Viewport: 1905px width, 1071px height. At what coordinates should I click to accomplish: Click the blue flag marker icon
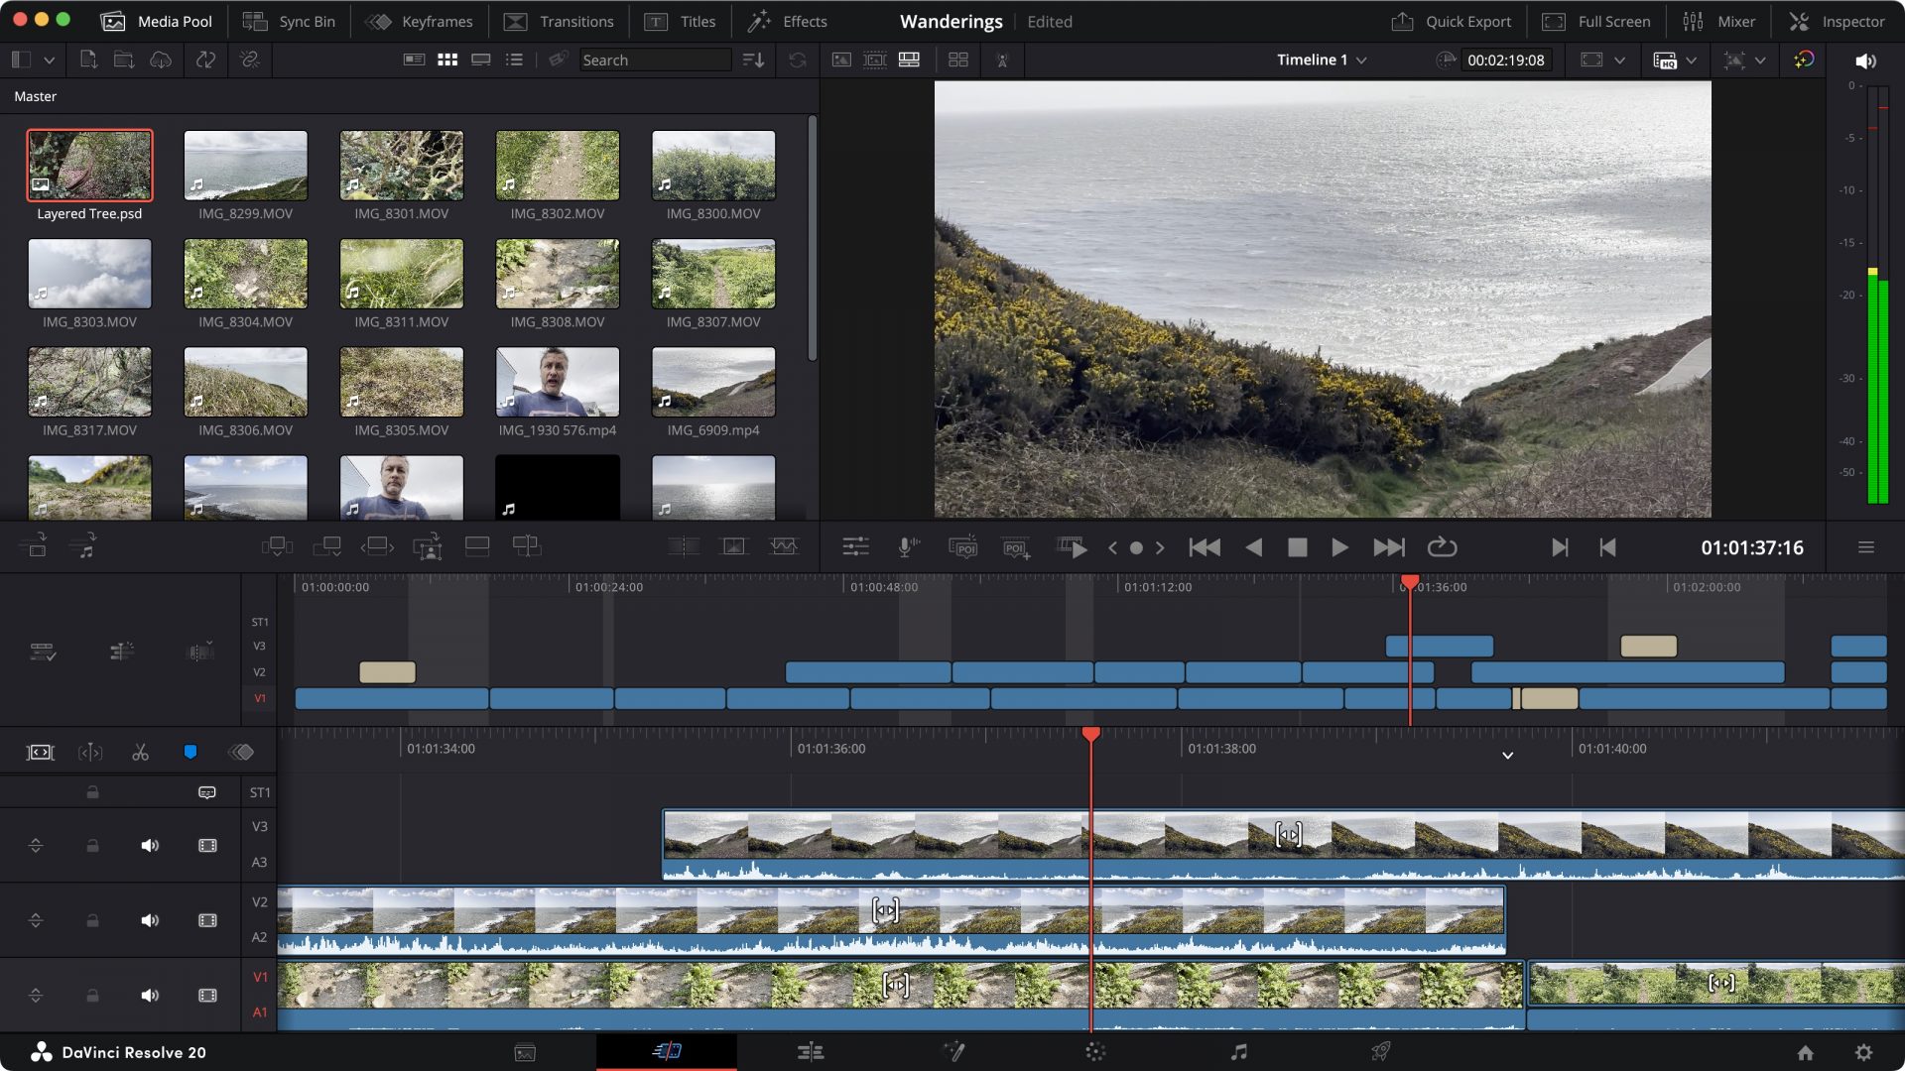coord(190,753)
